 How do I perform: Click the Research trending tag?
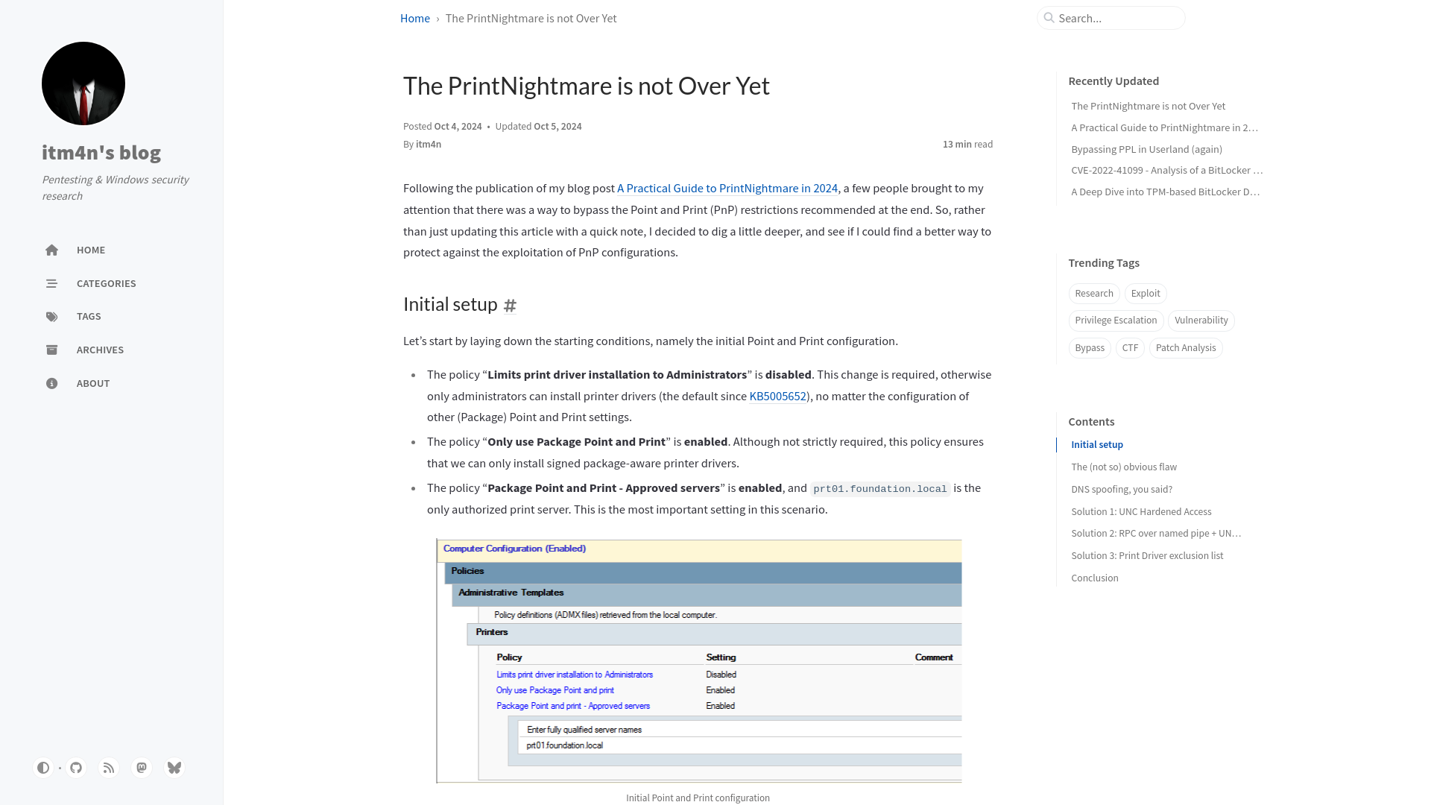[x=1094, y=292]
